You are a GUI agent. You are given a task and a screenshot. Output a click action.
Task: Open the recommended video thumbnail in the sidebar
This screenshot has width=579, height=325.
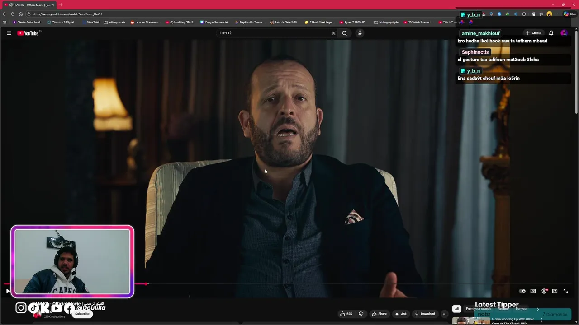pyautogui.click(x=471, y=321)
